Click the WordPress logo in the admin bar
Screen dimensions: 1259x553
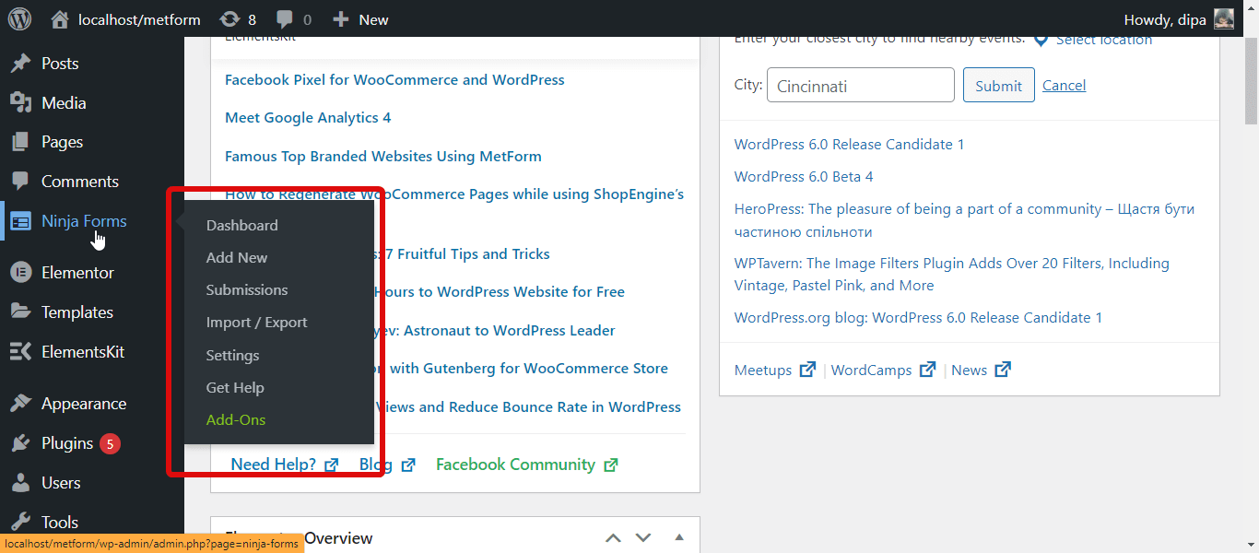tap(19, 18)
